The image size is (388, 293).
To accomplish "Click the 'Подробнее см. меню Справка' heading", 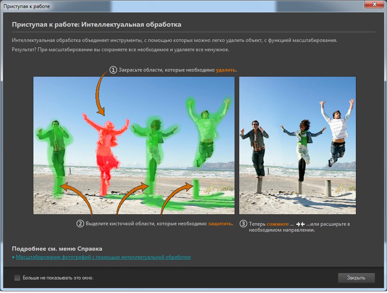I will pos(57,249).
